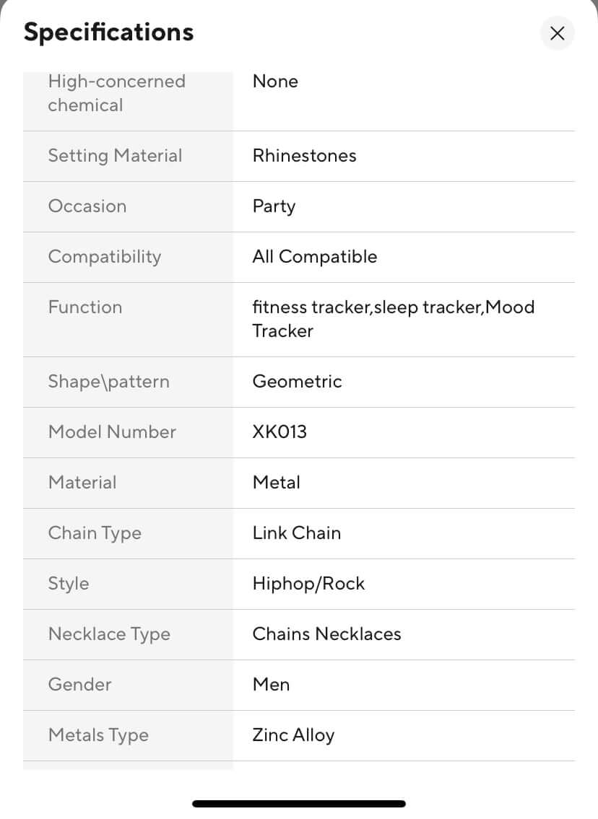Select the Setting Material label
This screenshot has width=598, height=819.
[115, 156]
